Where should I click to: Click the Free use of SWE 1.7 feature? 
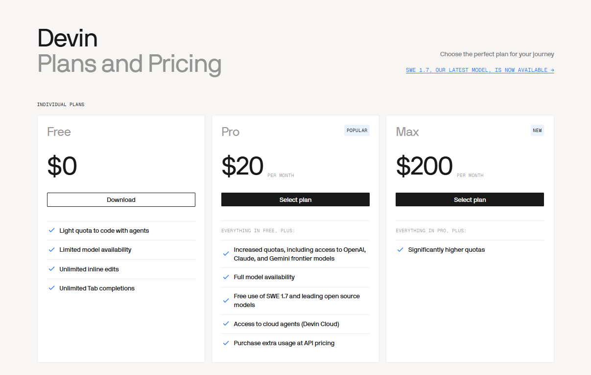[x=297, y=300]
